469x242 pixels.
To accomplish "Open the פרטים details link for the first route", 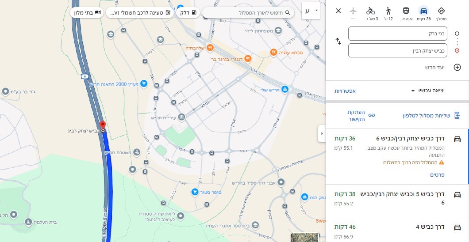I will tap(437, 175).
